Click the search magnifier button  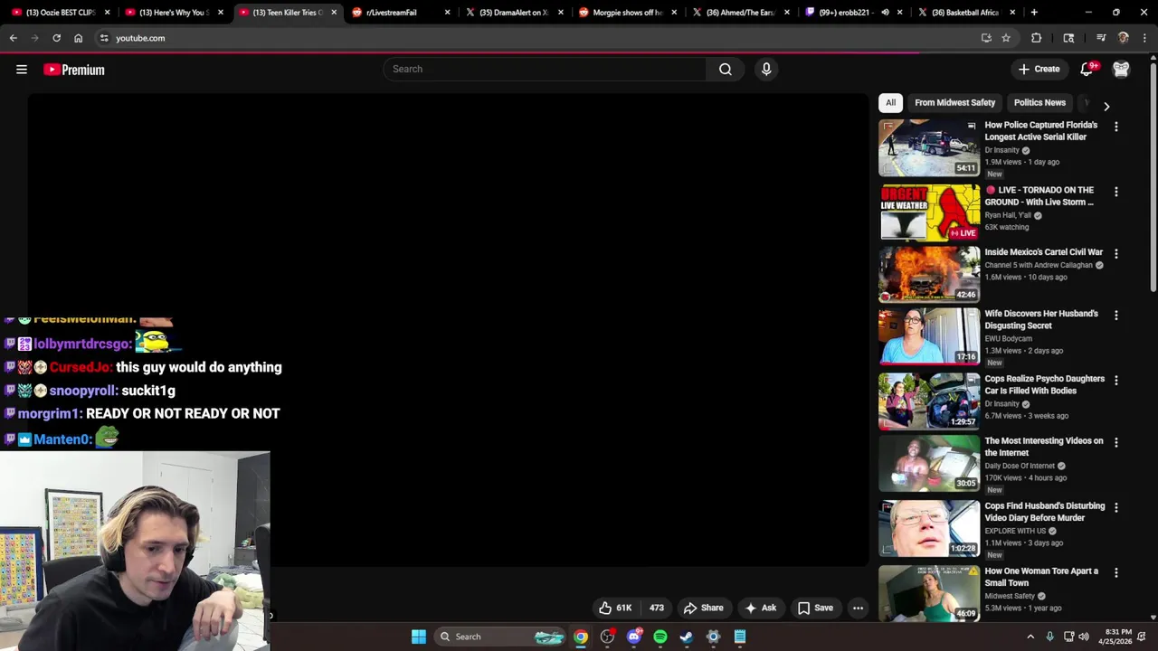[x=725, y=69]
